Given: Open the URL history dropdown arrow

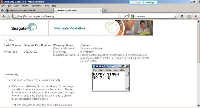Looking at the screenshot, I should [123, 16].
